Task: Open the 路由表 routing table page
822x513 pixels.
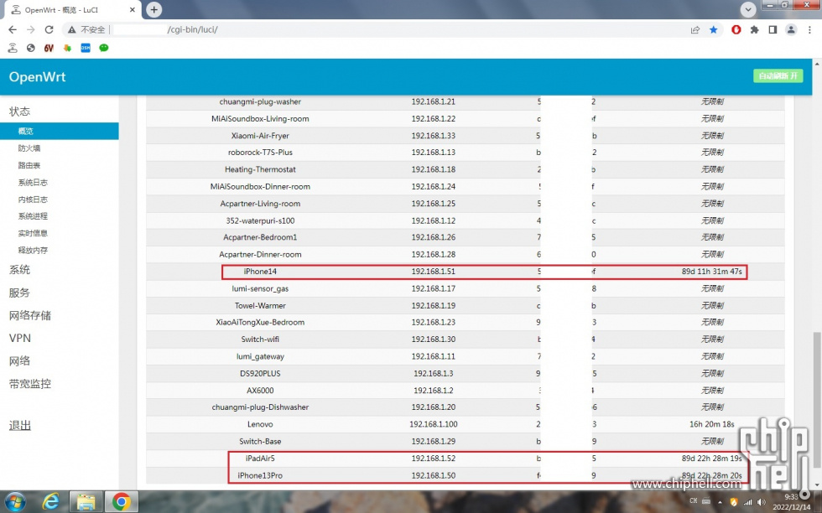Action: click(29, 165)
